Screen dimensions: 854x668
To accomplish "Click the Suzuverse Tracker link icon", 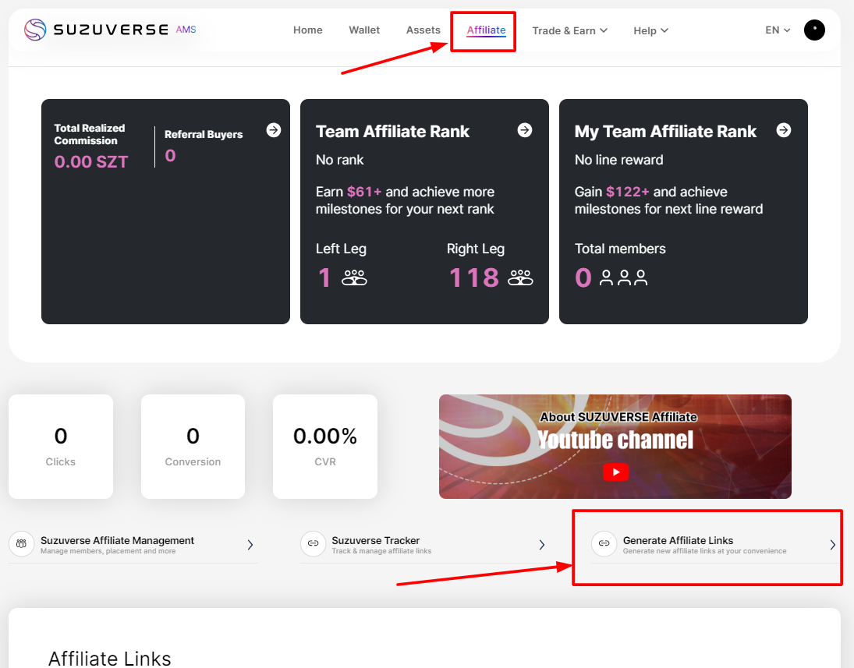I will [x=313, y=544].
